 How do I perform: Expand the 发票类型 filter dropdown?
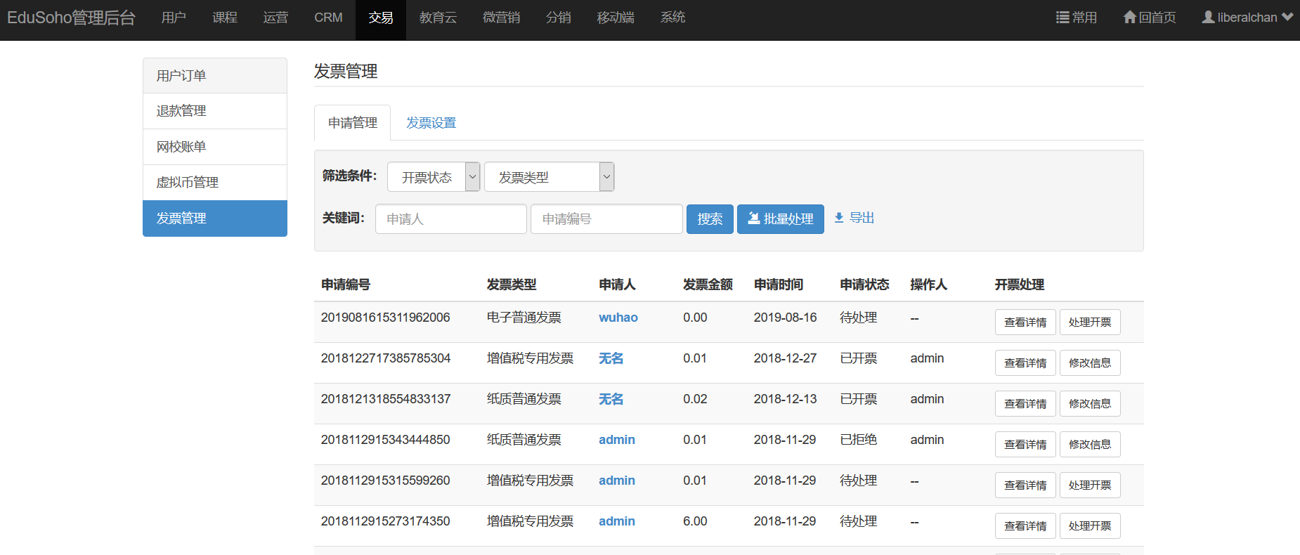tap(549, 177)
